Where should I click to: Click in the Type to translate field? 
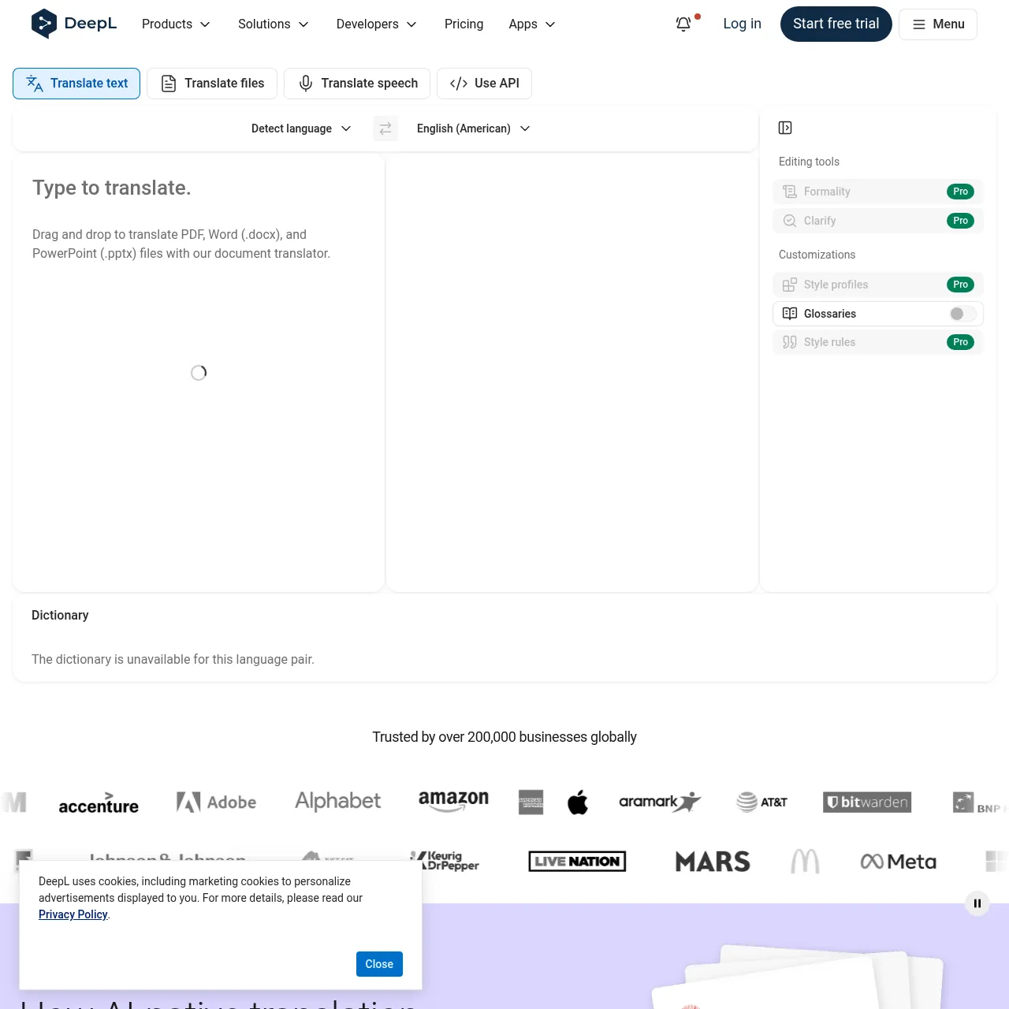199,372
